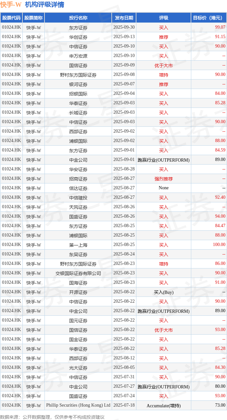Click target price 73.00
Image resolution: width=227 pixels, height=420 pixels.
[x=220, y=405]
